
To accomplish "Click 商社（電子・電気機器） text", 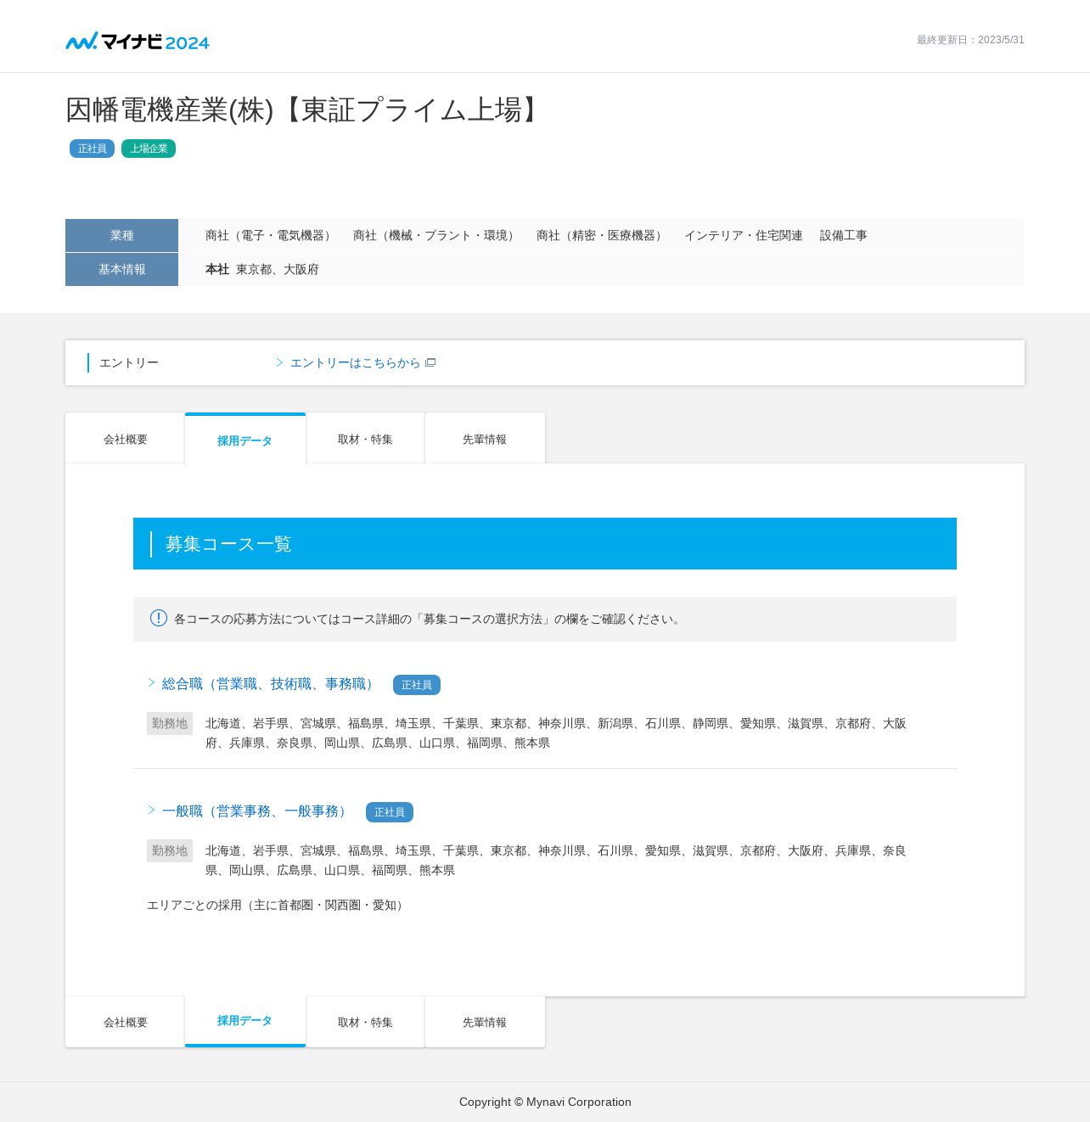I will pyautogui.click(x=271, y=235).
